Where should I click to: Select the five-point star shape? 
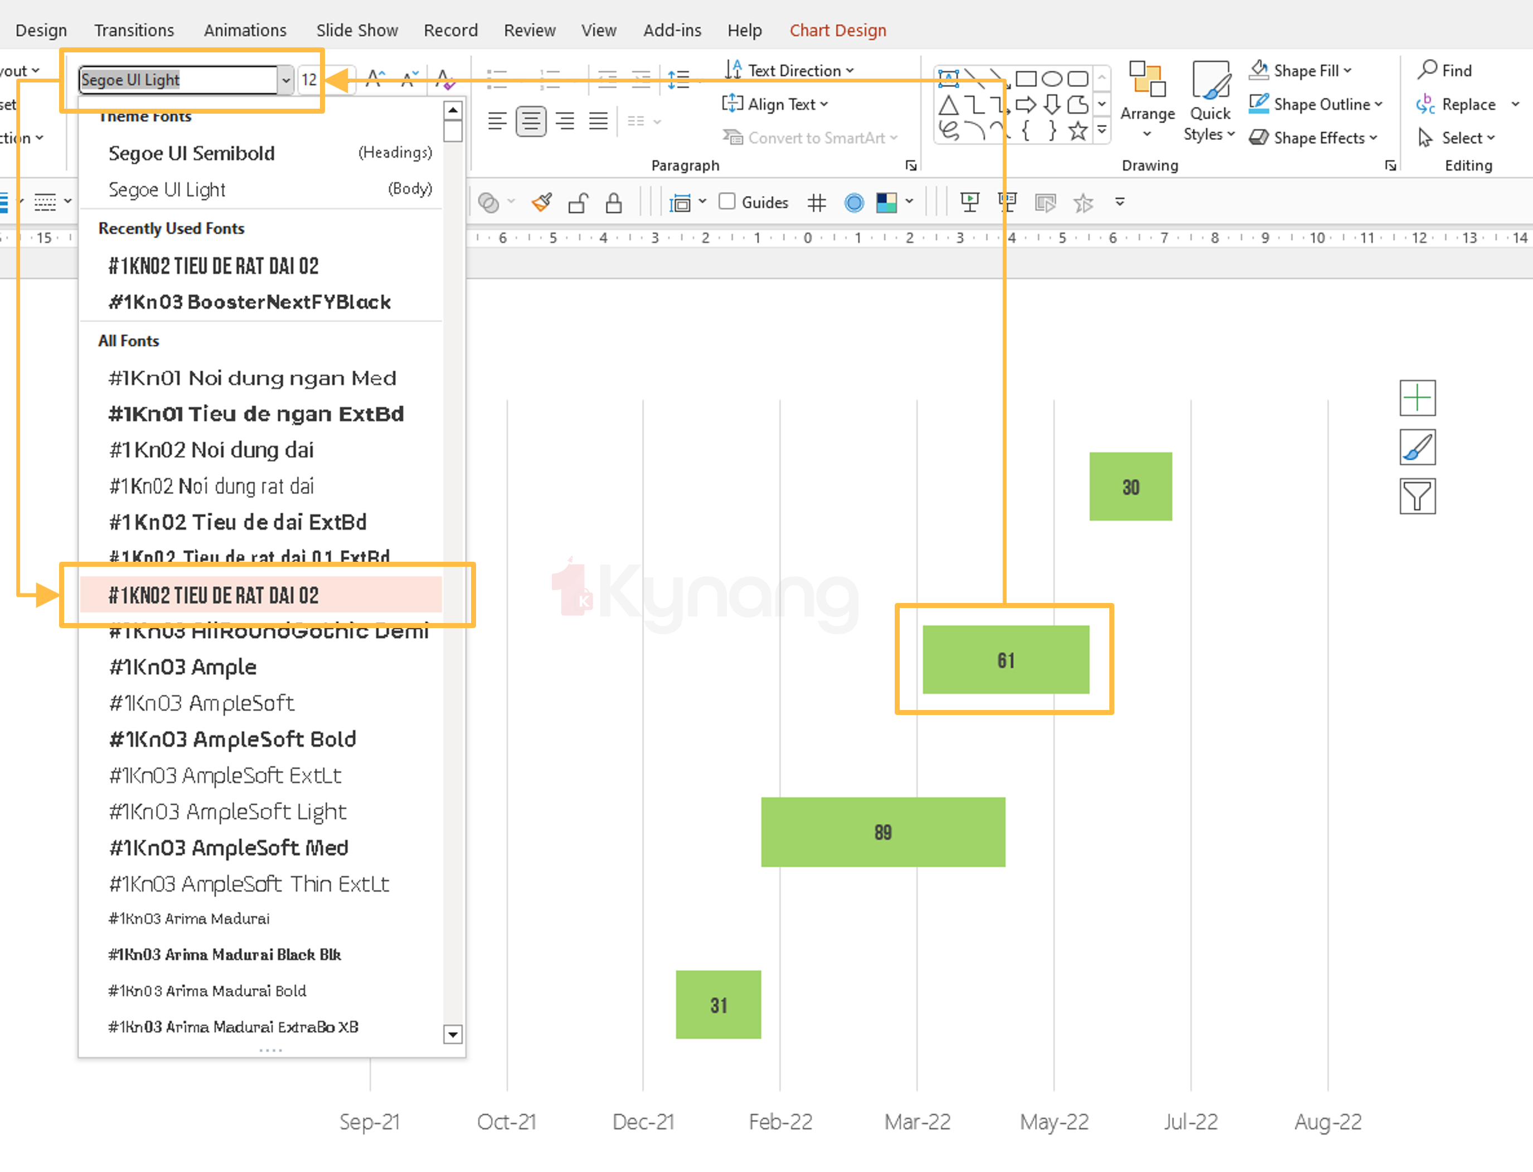tap(1078, 130)
